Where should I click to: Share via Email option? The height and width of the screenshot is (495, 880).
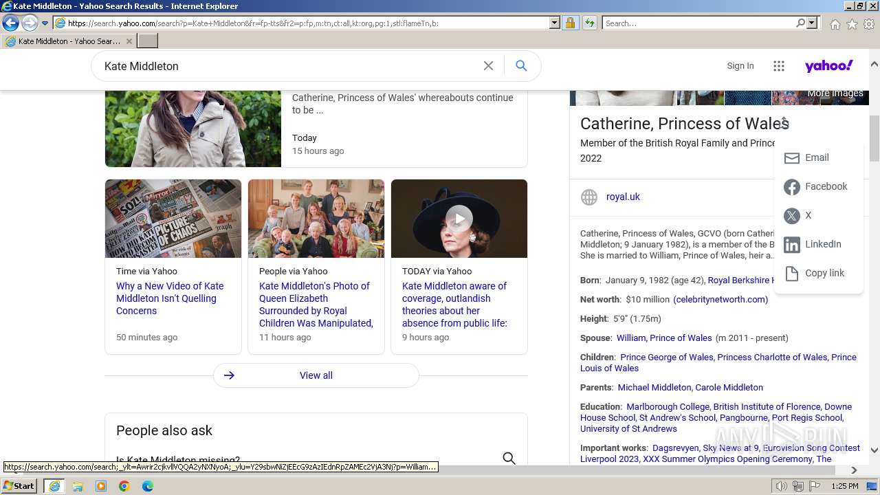(x=818, y=157)
